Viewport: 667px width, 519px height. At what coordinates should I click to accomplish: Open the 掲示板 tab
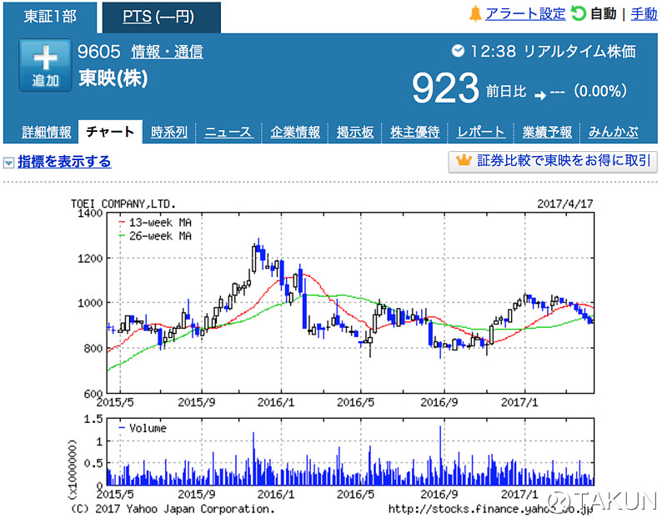click(355, 132)
